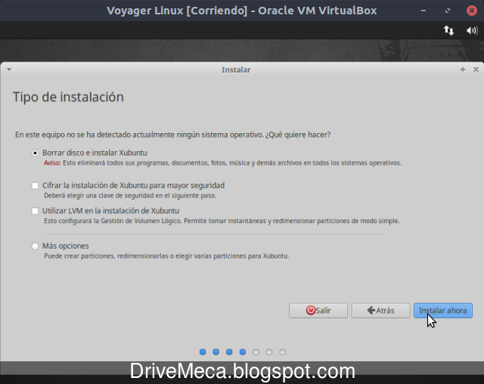The height and width of the screenshot is (384, 484).
Task: Go back with the Atrás button
Action: 380,310
